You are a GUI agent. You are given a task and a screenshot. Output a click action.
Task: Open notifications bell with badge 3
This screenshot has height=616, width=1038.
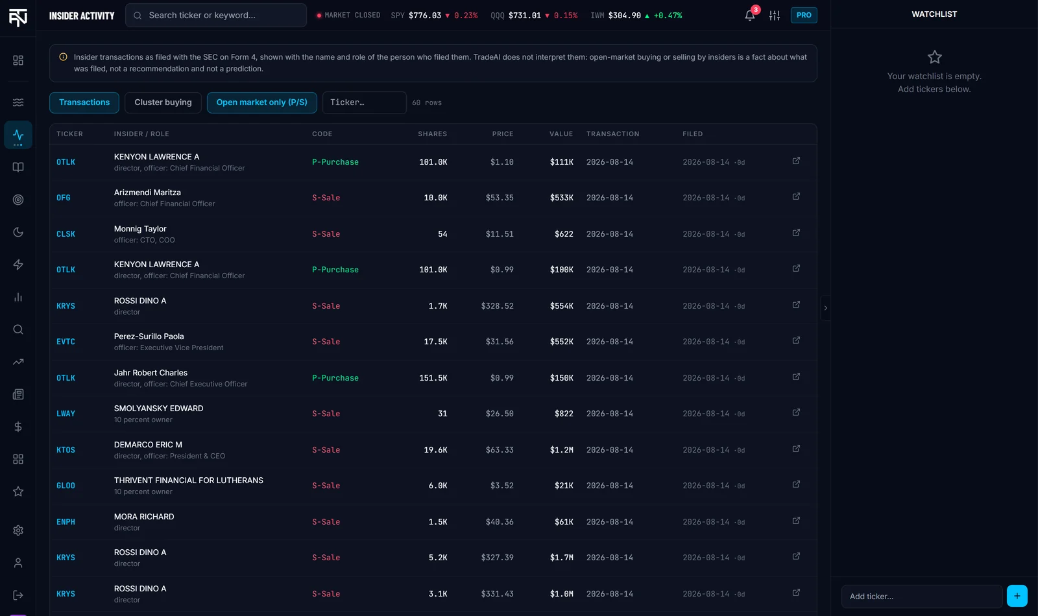point(750,15)
